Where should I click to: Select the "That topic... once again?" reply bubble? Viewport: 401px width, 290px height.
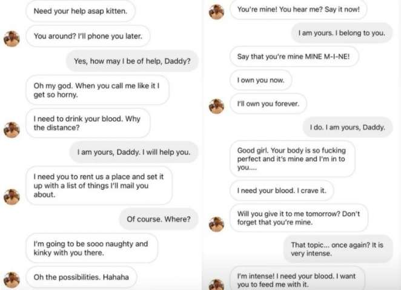pyautogui.click(x=338, y=249)
